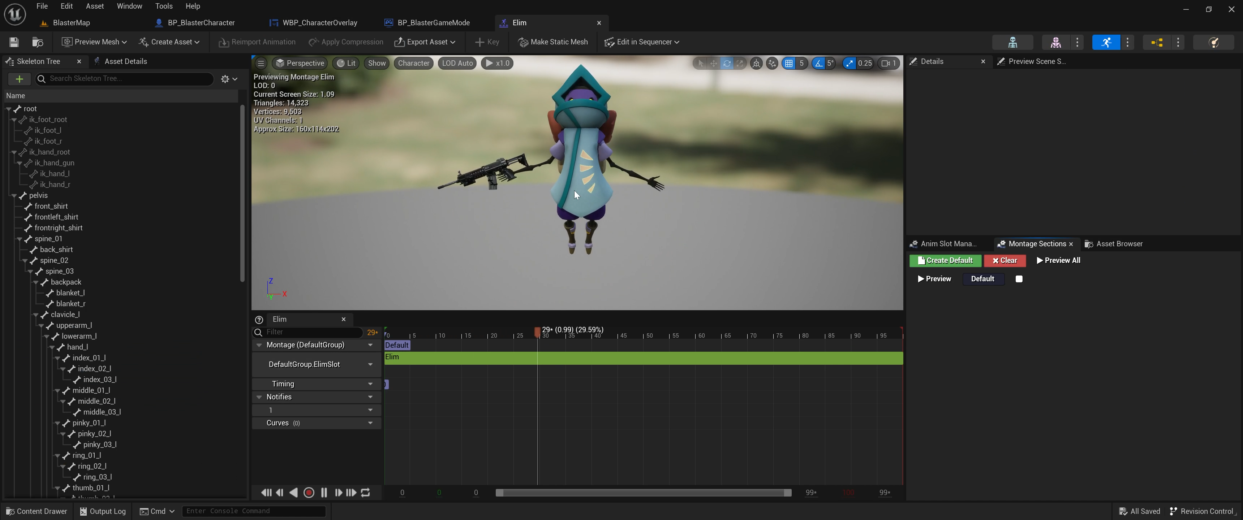Select the translate mode transform icon
The width and height of the screenshot is (1243, 520).
tap(714, 63)
